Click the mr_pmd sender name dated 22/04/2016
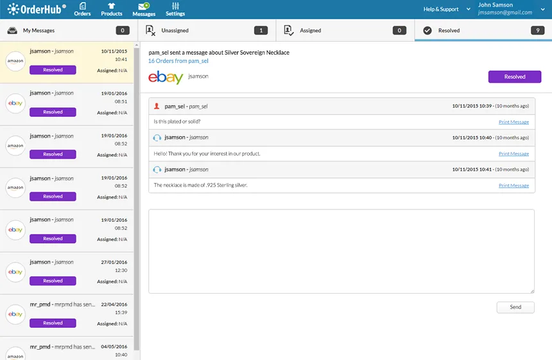This screenshot has height=360, width=552. pos(40,304)
